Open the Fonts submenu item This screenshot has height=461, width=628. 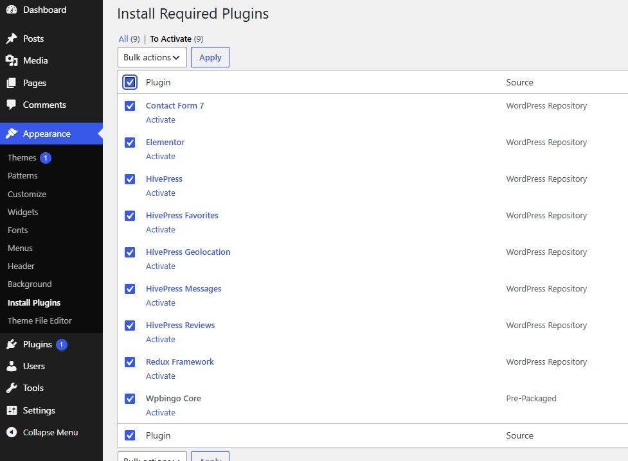17,230
